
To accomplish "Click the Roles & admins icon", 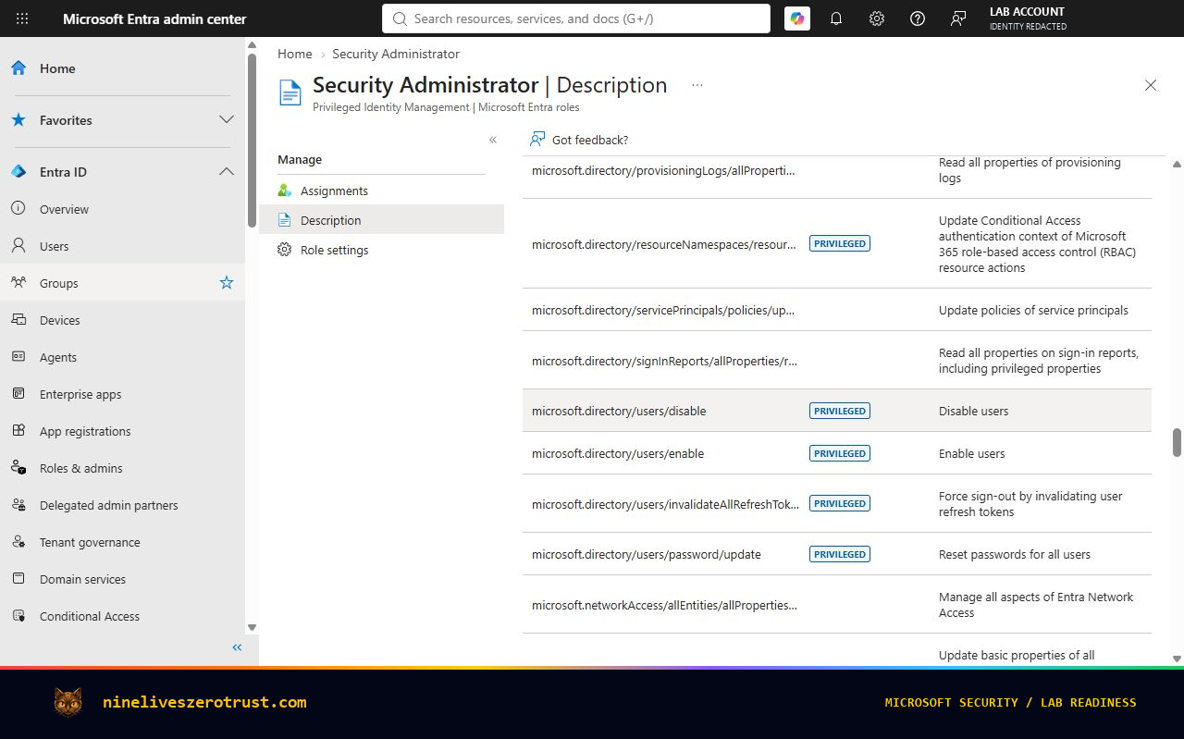I will (18, 468).
